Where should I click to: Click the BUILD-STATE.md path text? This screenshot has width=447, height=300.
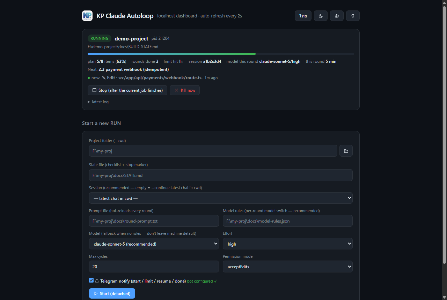coord(123,47)
